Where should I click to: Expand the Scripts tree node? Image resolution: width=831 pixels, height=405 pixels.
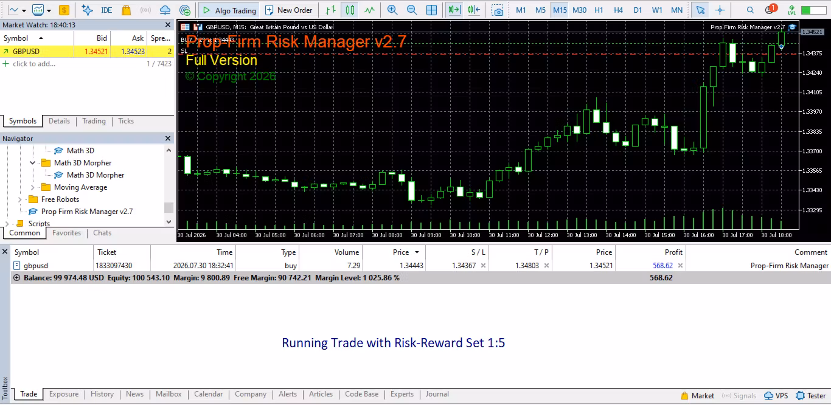point(7,224)
